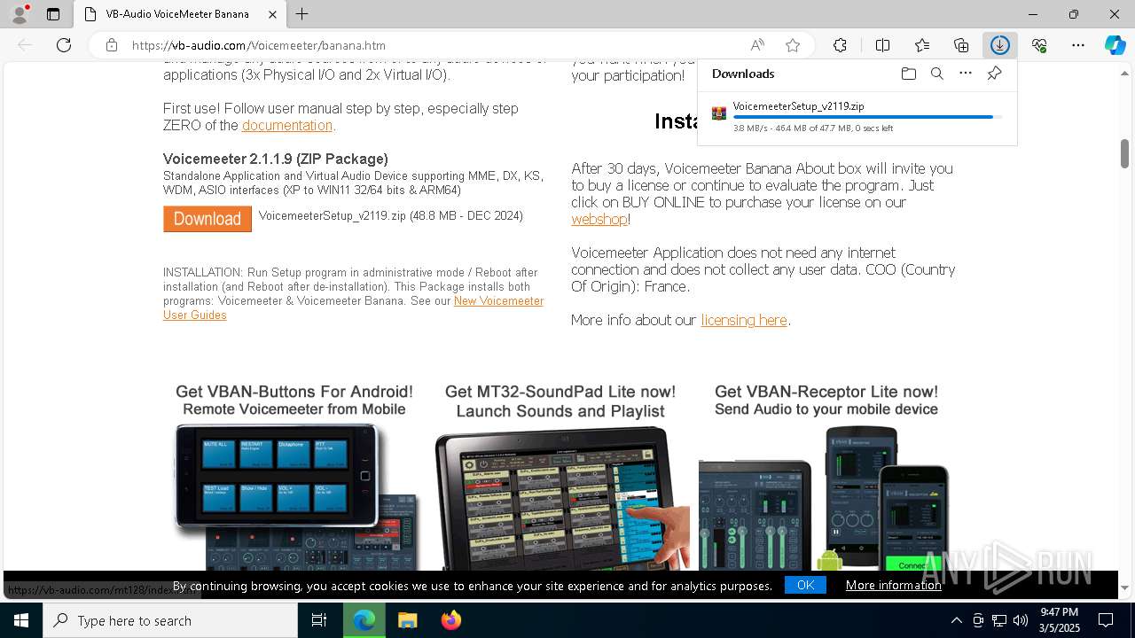Click the address bar URL
The width and height of the screenshot is (1135, 638).
pyautogui.click(x=258, y=45)
